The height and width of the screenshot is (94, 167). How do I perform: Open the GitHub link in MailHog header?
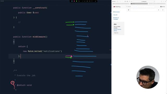[x=163, y=7]
